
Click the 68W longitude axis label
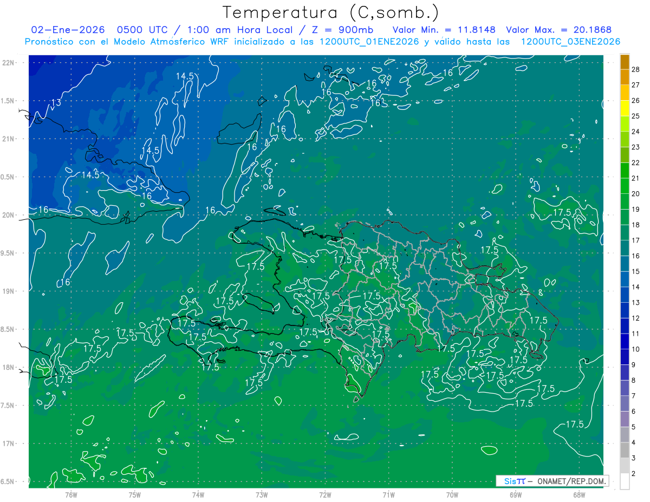coord(579,494)
